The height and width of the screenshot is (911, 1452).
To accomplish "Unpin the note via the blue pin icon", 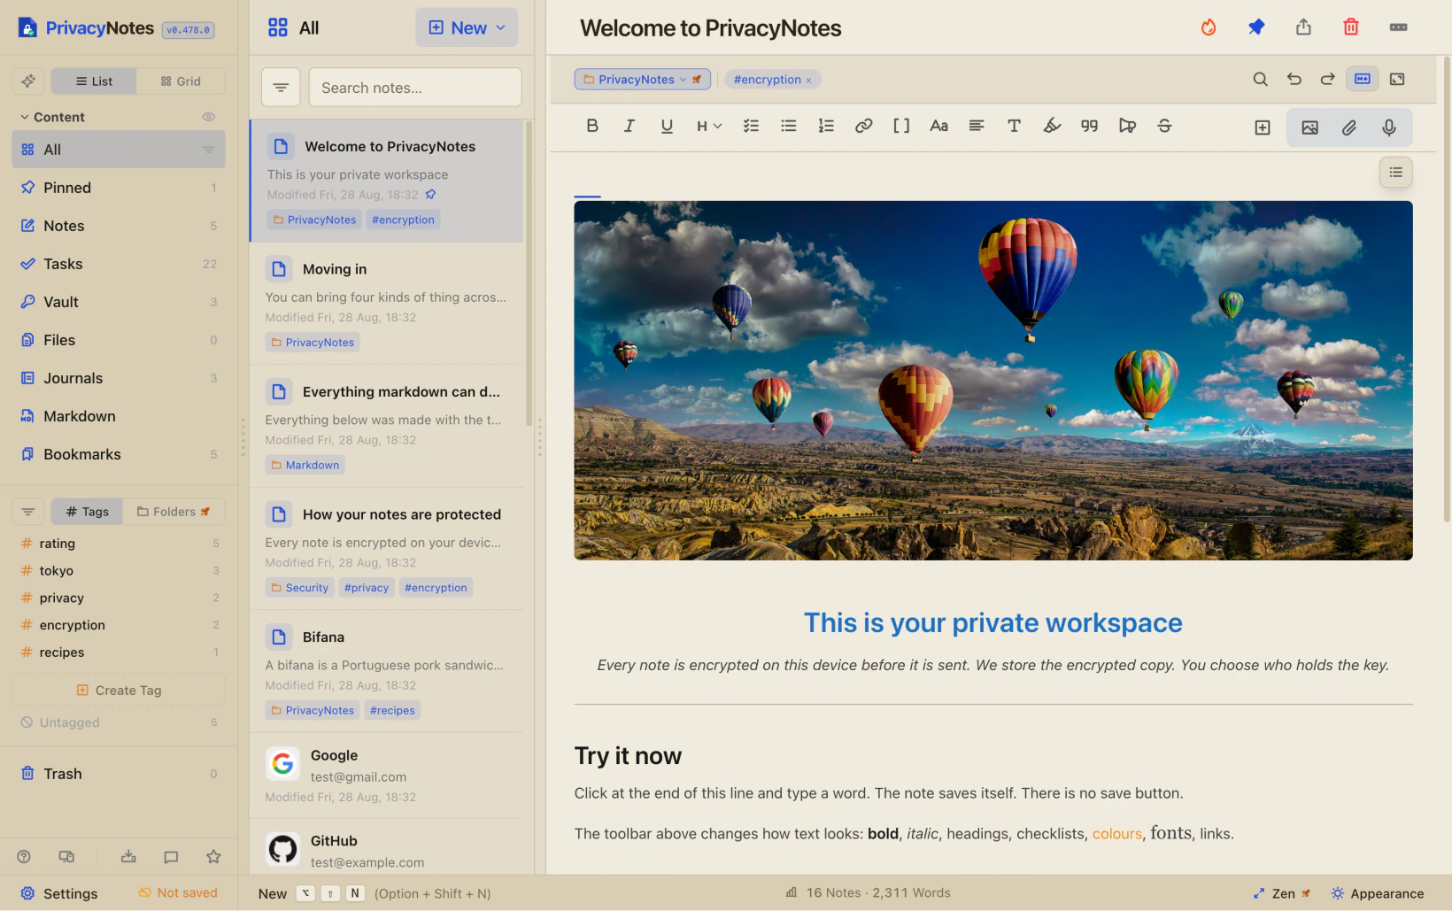I will [x=1255, y=27].
